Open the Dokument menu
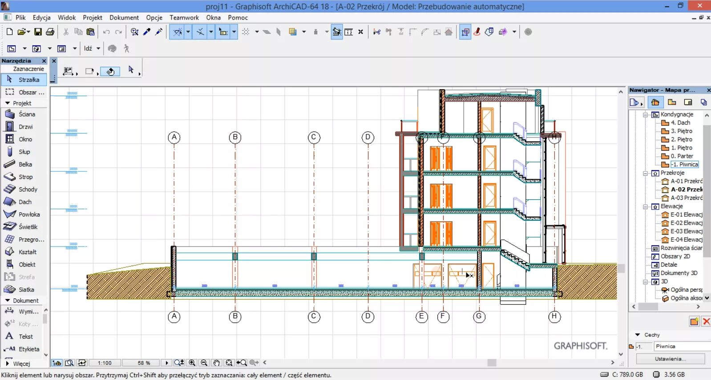711x380 pixels. click(x=124, y=18)
